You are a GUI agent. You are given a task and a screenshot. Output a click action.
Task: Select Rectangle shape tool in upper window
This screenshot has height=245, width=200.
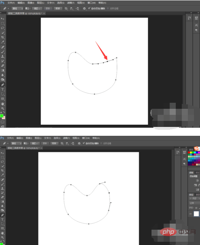(2, 99)
